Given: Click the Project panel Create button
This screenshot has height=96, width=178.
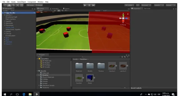Looking at the screenshot, I should 41,57.
